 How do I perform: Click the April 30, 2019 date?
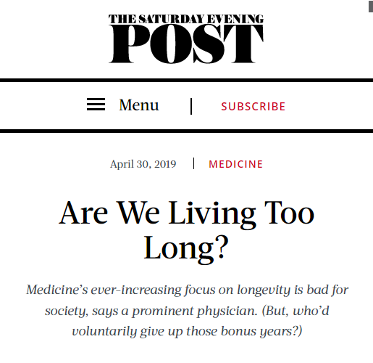143,164
